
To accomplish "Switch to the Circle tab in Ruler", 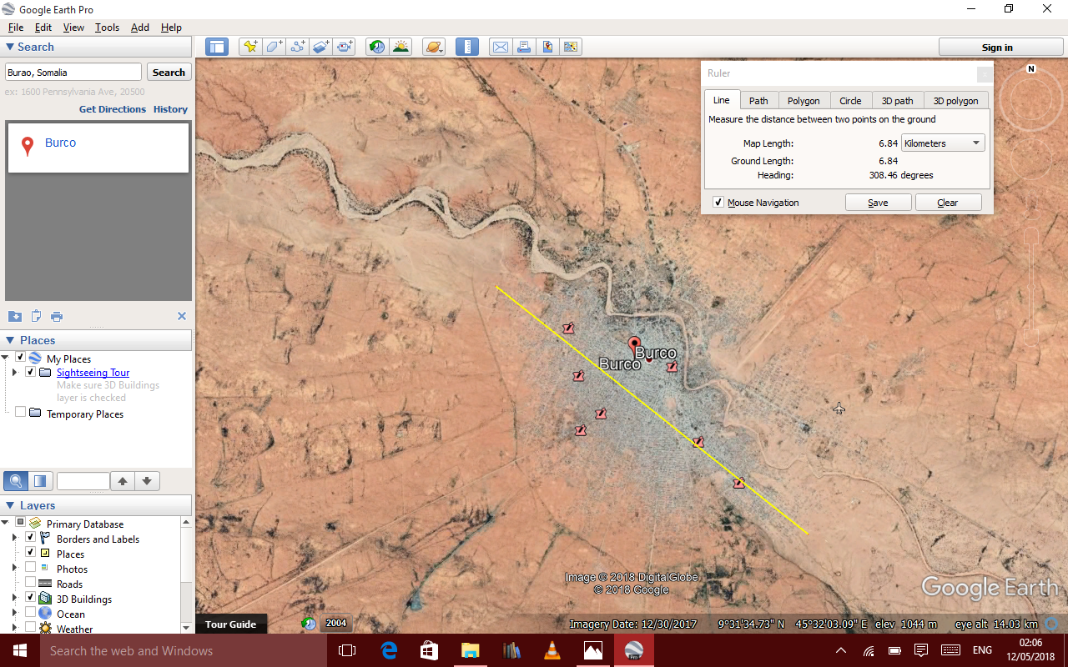I will (850, 101).
